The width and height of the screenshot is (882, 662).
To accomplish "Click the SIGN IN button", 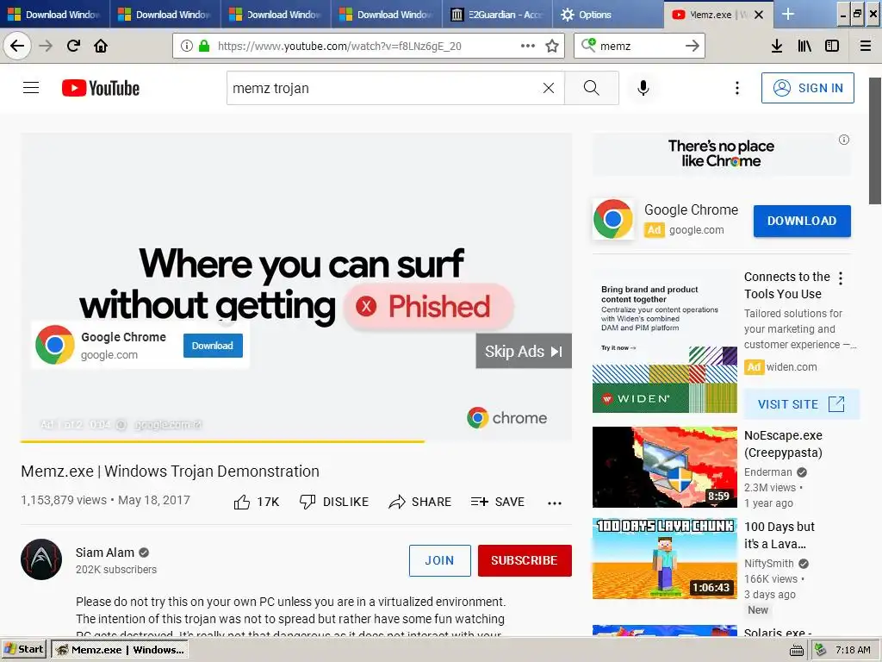I will (807, 88).
